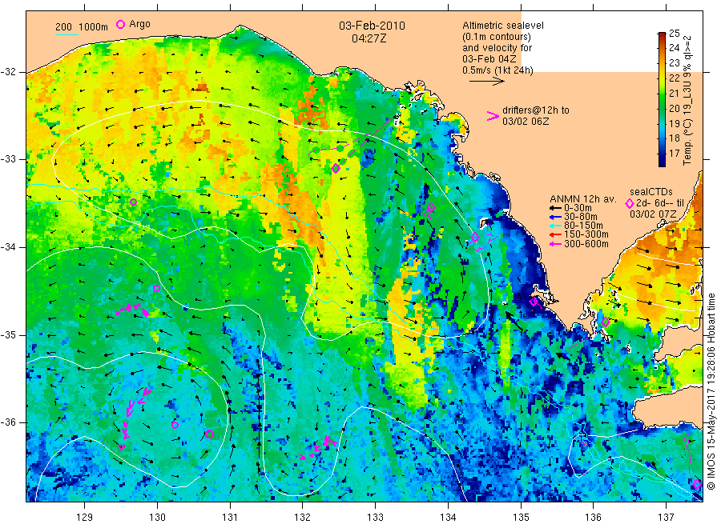Screen dimensions: 721x528
Task: Click the yellow 23°C band of the colorbar
Action: tap(662, 63)
